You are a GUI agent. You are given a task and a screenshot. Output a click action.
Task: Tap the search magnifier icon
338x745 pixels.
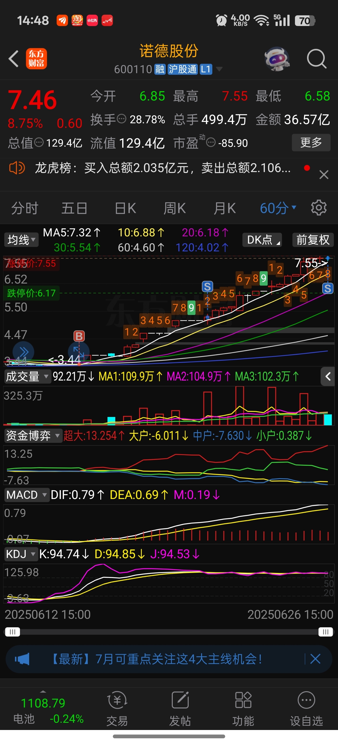tap(316, 59)
